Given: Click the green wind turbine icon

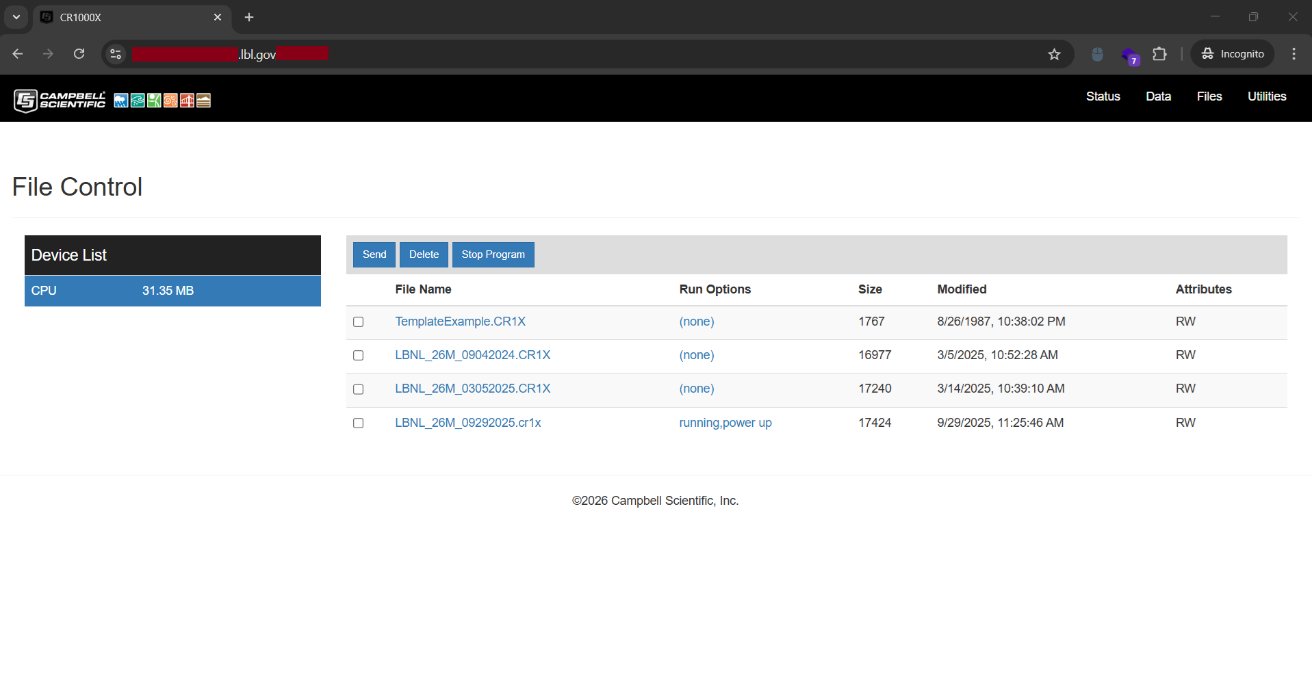Looking at the screenshot, I should coord(154,100).
